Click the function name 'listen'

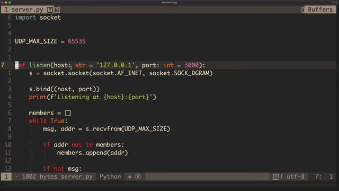[40, 65]
